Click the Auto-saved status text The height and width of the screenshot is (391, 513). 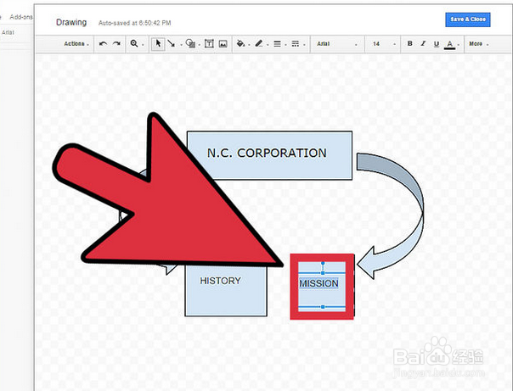point(135,23)
